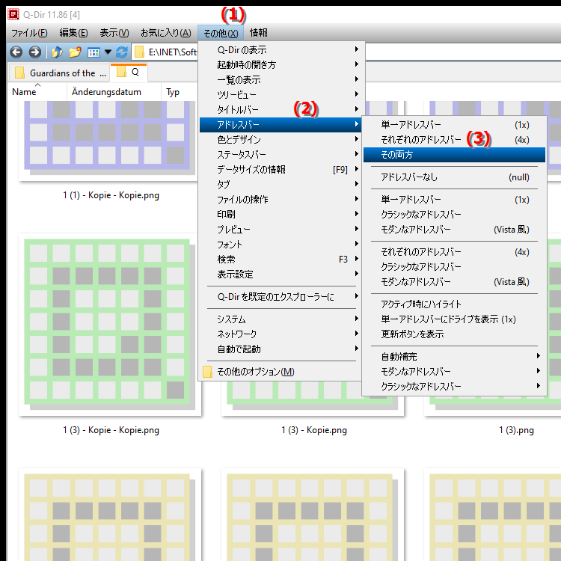Choose top 単一アドレスバー (1x) option
This screenshot has height=561, width=561.
coord(454,125)
